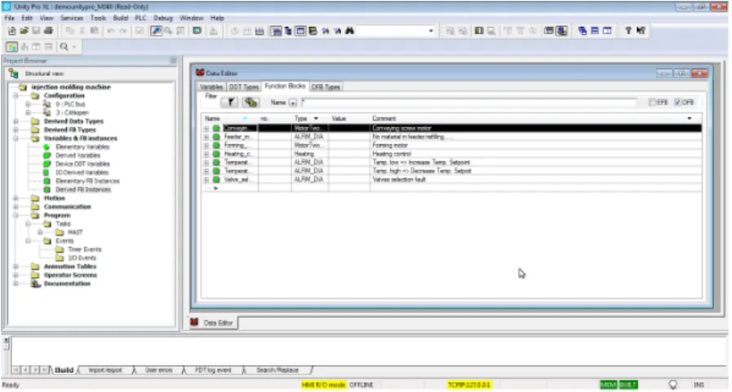The image size is (732, 392).
Task: Click the Structural view panel icon
Action: (x=14, y=73)
